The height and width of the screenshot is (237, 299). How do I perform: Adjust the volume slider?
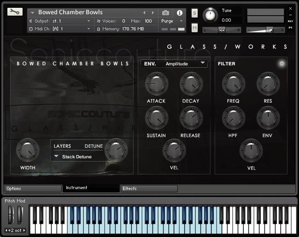265,30
